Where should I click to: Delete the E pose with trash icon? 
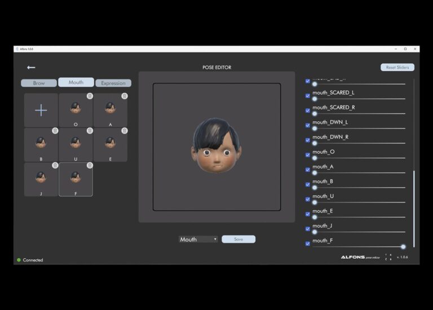124,131
